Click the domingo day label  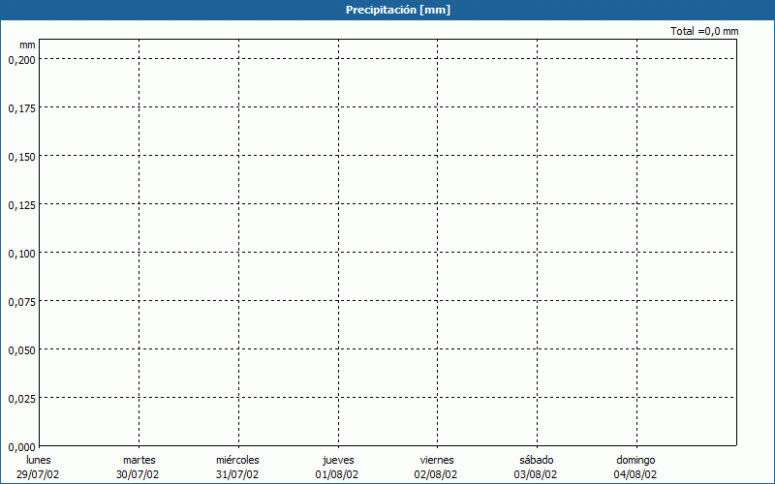click(x=635, y=460)
